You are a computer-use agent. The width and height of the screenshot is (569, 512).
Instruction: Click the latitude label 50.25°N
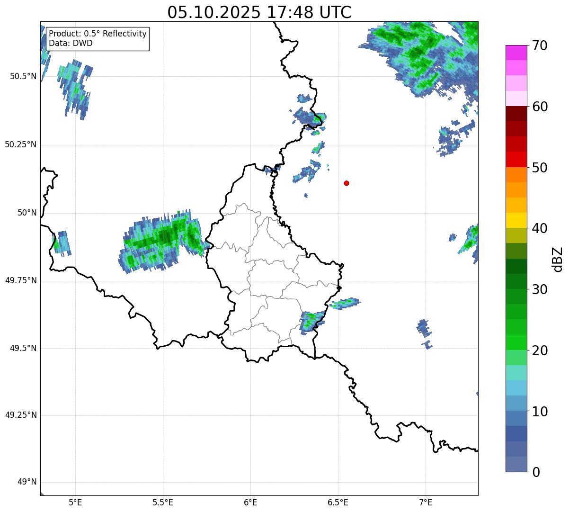pyautogui.click(x=21, y=144)
